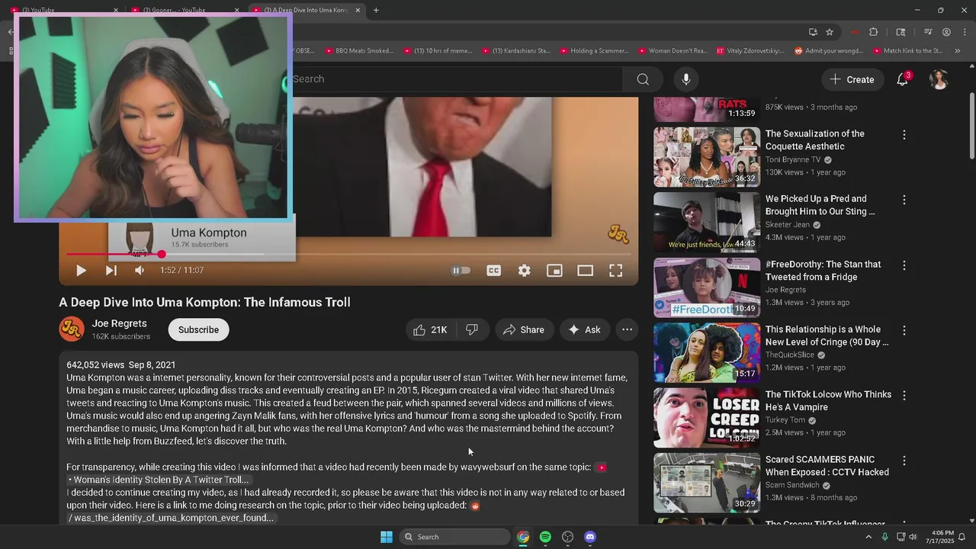Open the account avatar menu
Screen dimensions: 976x549
(939, 79)
